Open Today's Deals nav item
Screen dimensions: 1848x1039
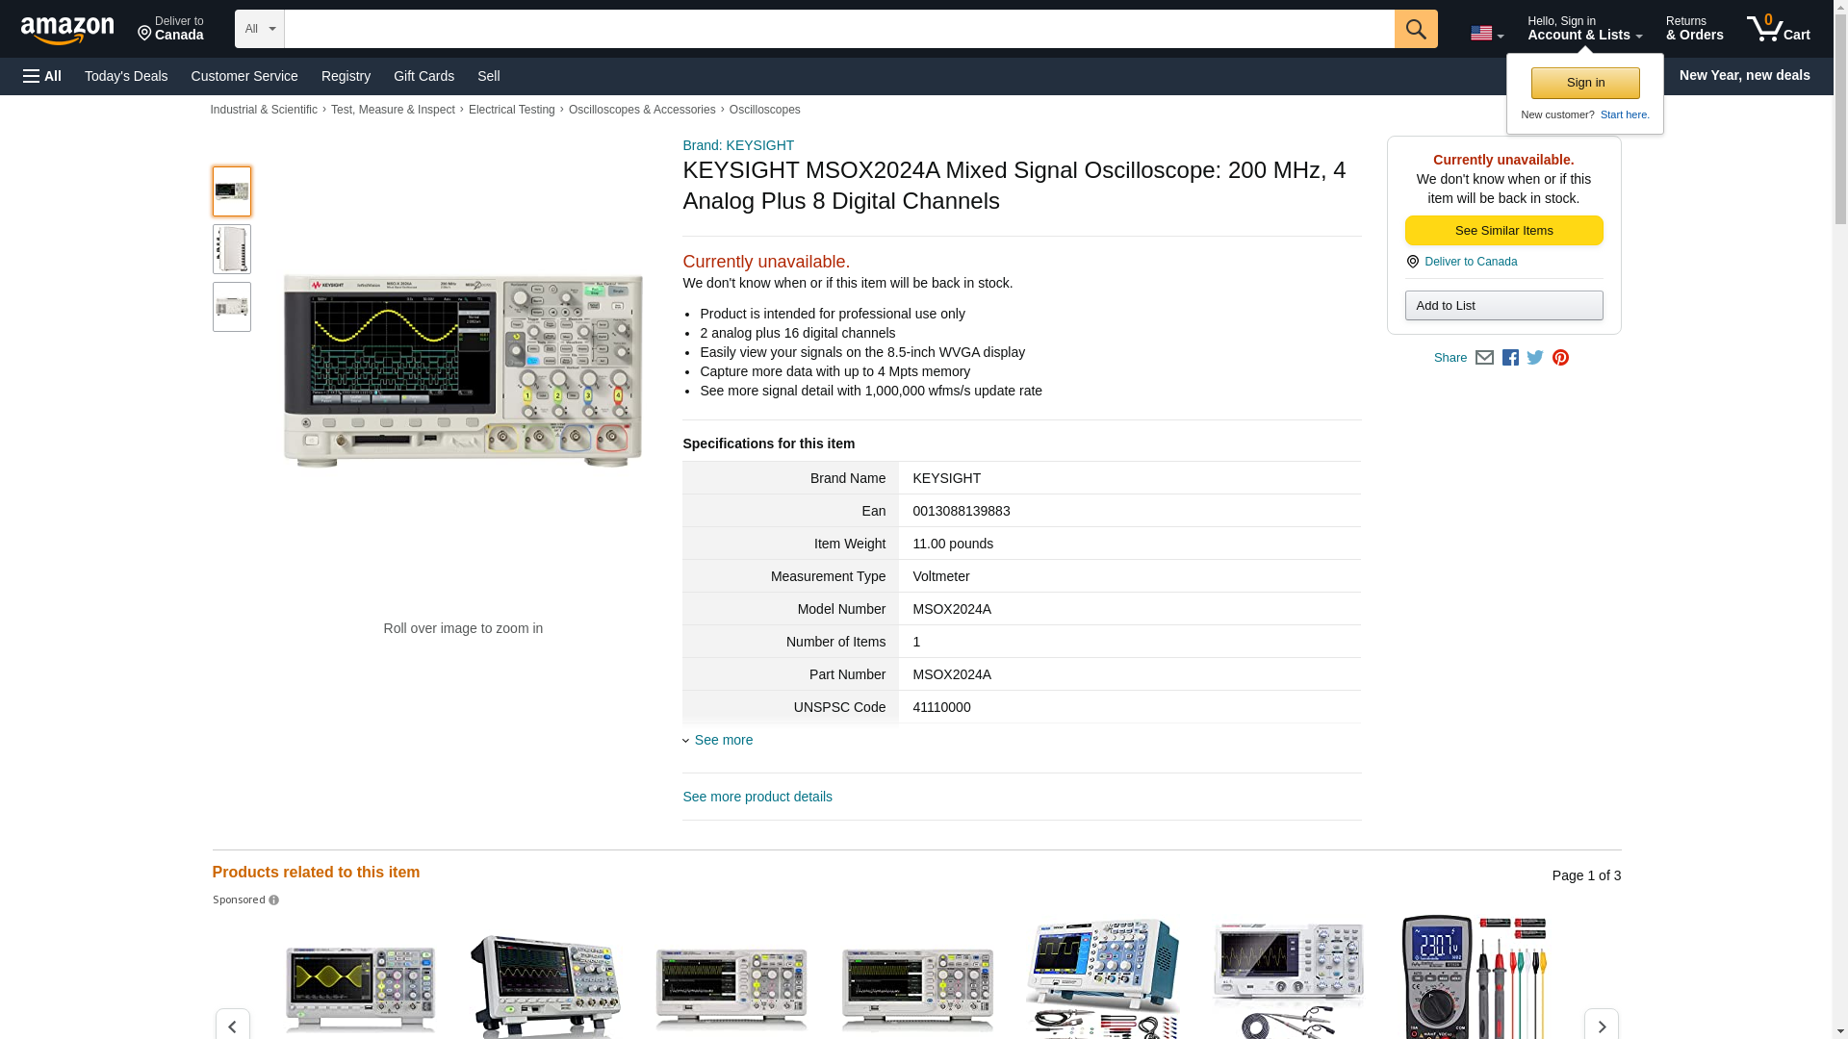[x=126, y=76]
